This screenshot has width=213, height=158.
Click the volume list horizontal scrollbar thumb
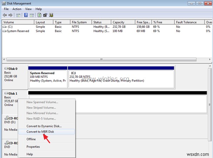101,59
